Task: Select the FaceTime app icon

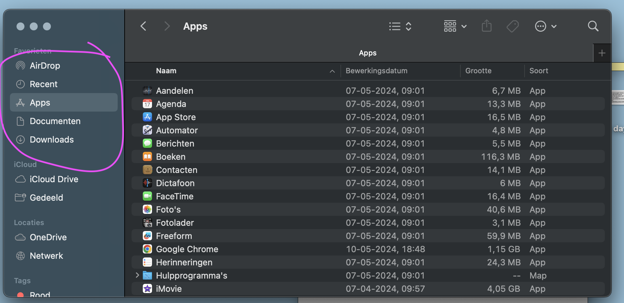Action: tap(147, 196)
